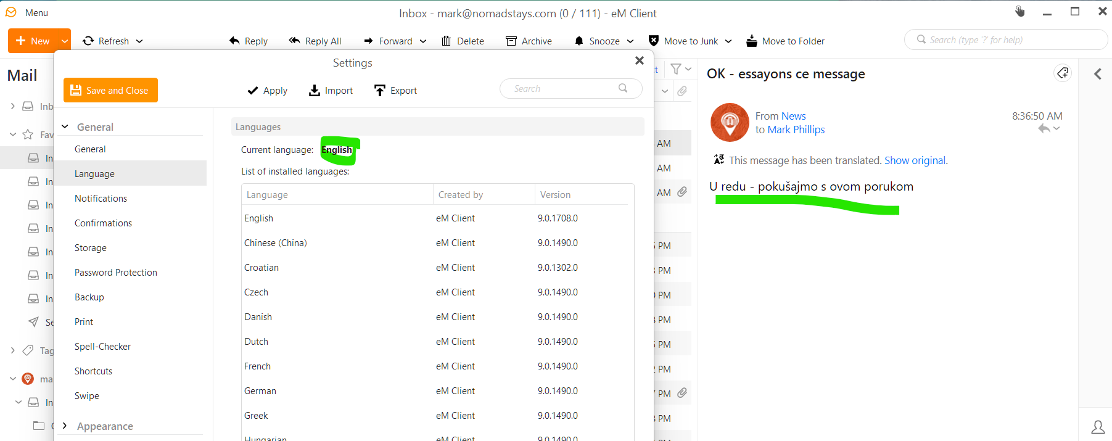Open the Menu in title bar
The width and height of the screenshot is (1112, 441).
(x=36, y=13)
